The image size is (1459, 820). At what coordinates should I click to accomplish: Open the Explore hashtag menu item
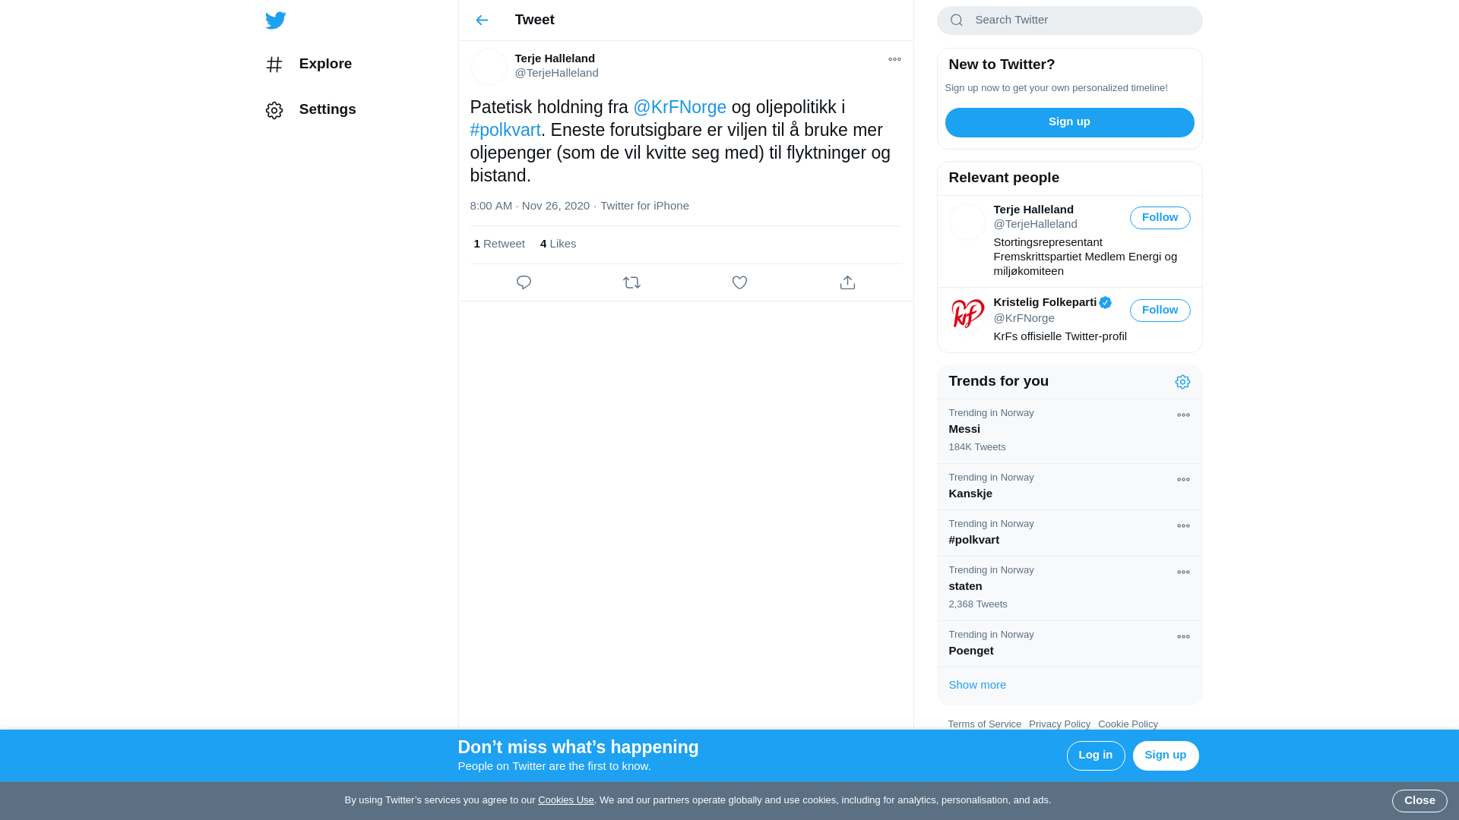tap(309, 65)
